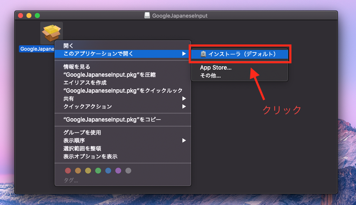Minimize the window with yellow button
This screenshot has height=205, width=356.
coord(29,16)
